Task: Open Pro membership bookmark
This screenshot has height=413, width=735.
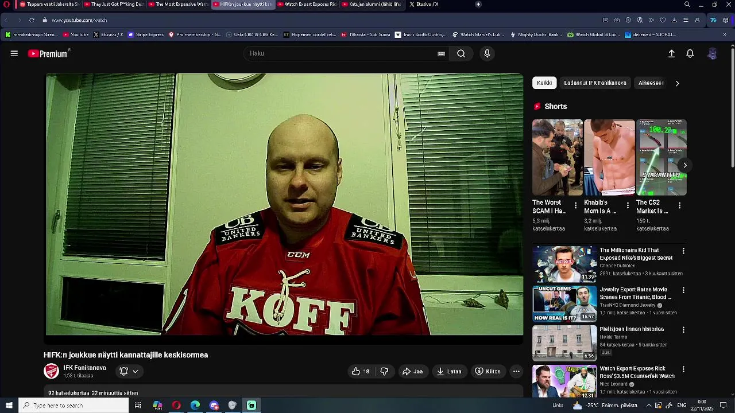Action: 195,34
